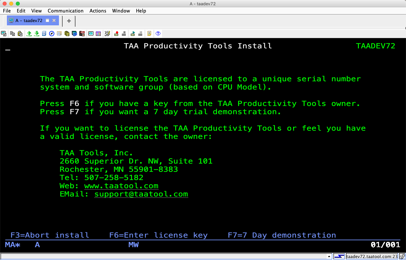Click the Paste clipboard toolbar icon
The image size is (406, 260).
click(20, 34)
